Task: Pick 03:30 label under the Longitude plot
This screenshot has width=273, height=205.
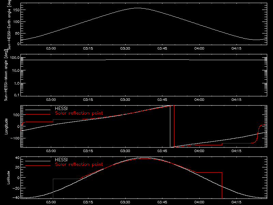Action: [x=125, y=151]
